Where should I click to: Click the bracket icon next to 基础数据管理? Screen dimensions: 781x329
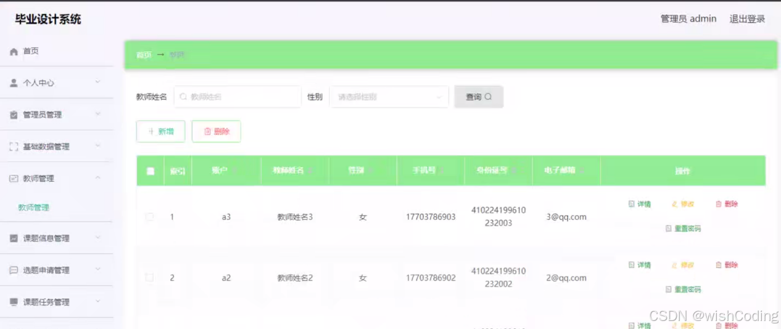(x=14, y=147)
